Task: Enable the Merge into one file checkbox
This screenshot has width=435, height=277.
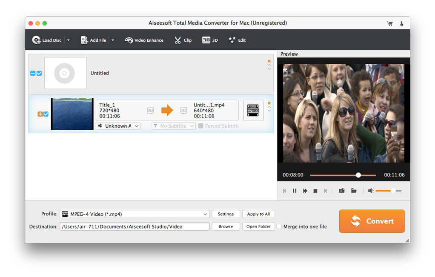Action: tap(279, 226)
